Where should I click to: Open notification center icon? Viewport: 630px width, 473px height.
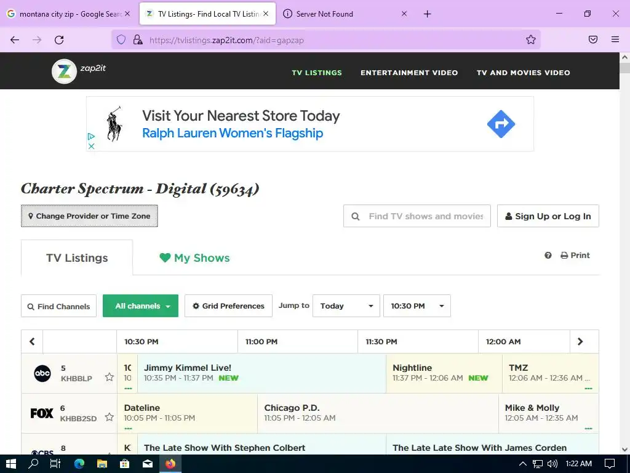click(610, 464)
